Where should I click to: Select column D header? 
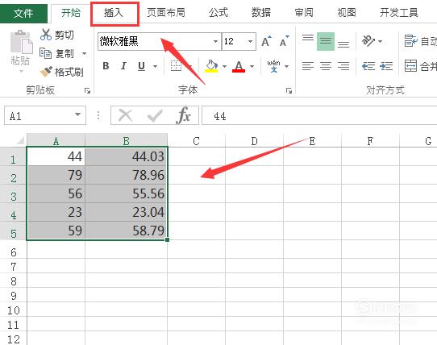tap(254, 141)
